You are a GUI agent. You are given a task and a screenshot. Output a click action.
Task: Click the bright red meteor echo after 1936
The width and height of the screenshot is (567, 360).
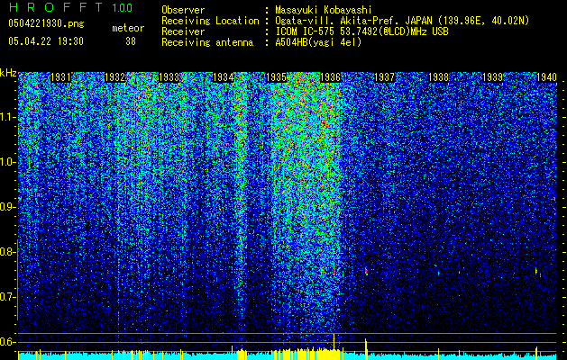pos(366,271)
